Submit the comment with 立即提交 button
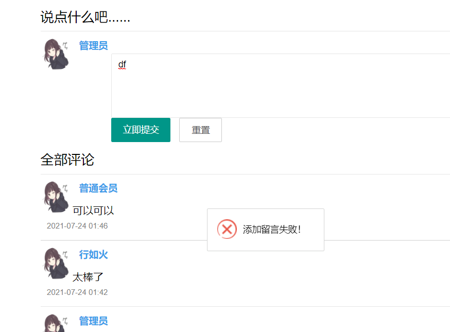Image resolution: width=450 pixels, height=332 pixels. pos(141,130)
